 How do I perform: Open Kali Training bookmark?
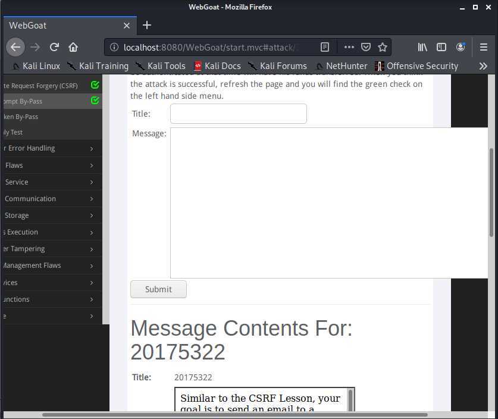98,66
